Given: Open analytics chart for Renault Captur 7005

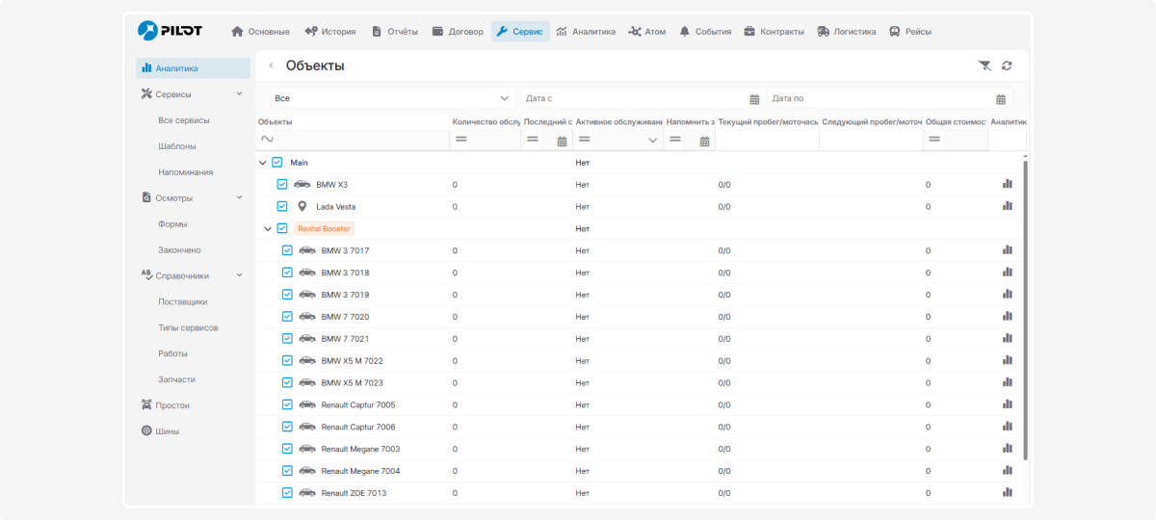Looking at the screenshot, I should pos(1008,404).
